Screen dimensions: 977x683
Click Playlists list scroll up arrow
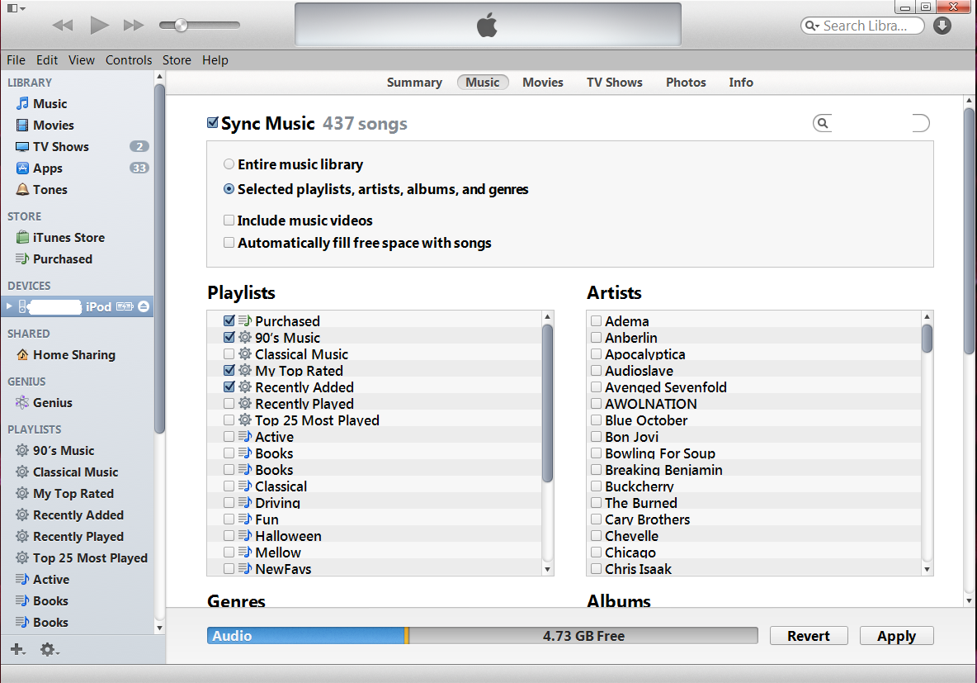point(548,317)
